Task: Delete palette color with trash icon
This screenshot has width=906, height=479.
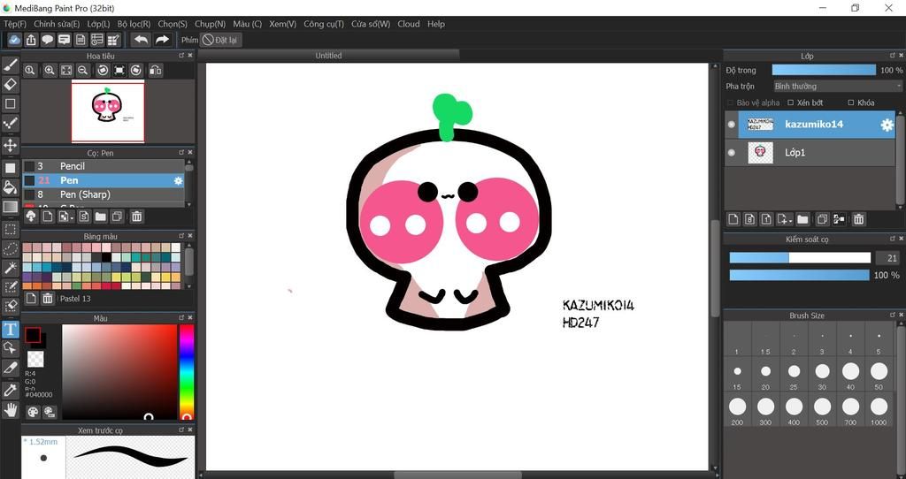Action: [x=48, y=298]
